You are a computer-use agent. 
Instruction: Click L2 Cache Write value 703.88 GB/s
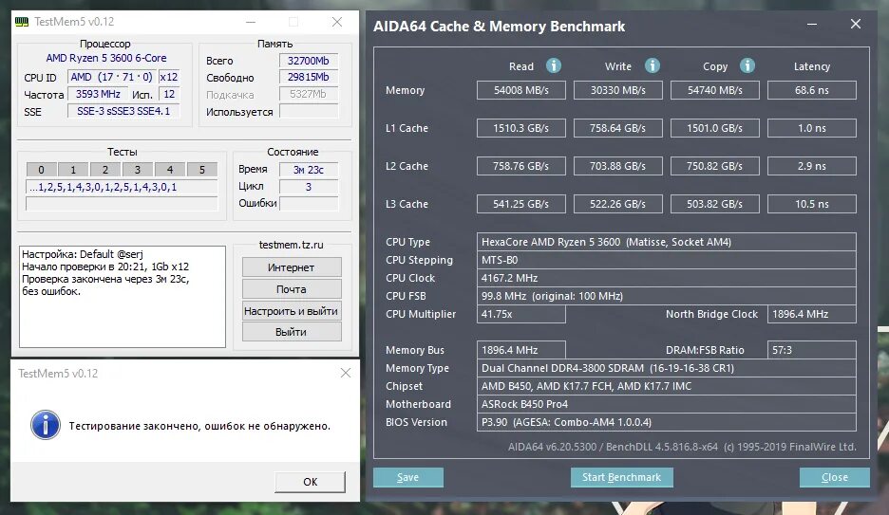point(618,166)
